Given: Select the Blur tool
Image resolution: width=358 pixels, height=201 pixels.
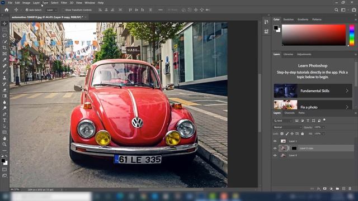Looking at the screenshot, I should click(4, 102).
